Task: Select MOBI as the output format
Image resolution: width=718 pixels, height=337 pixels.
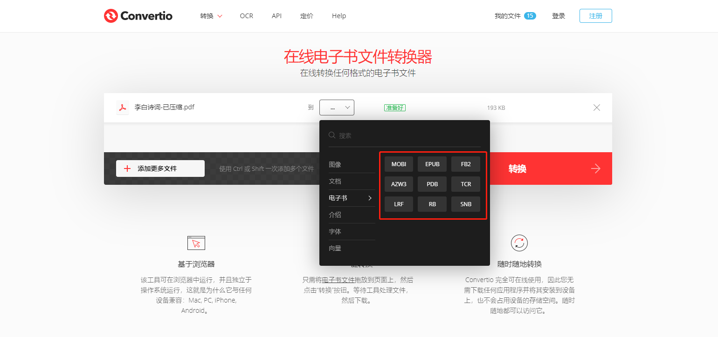Action: tap(399, 164)
